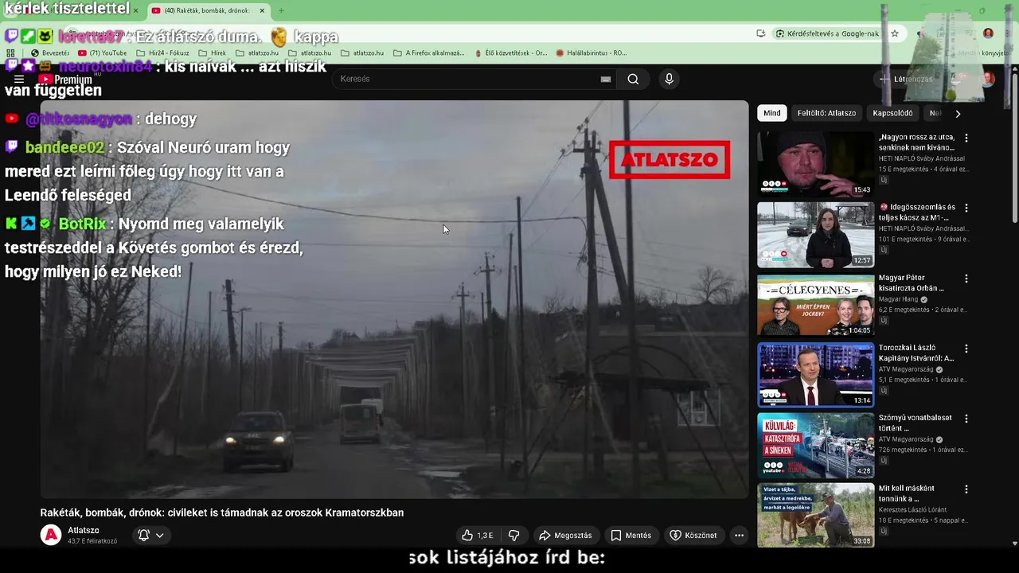Open the Bevezetés bookmark
Image resolution: width=1019 pixels, height=573 pixels.
(x=50, y=53)
